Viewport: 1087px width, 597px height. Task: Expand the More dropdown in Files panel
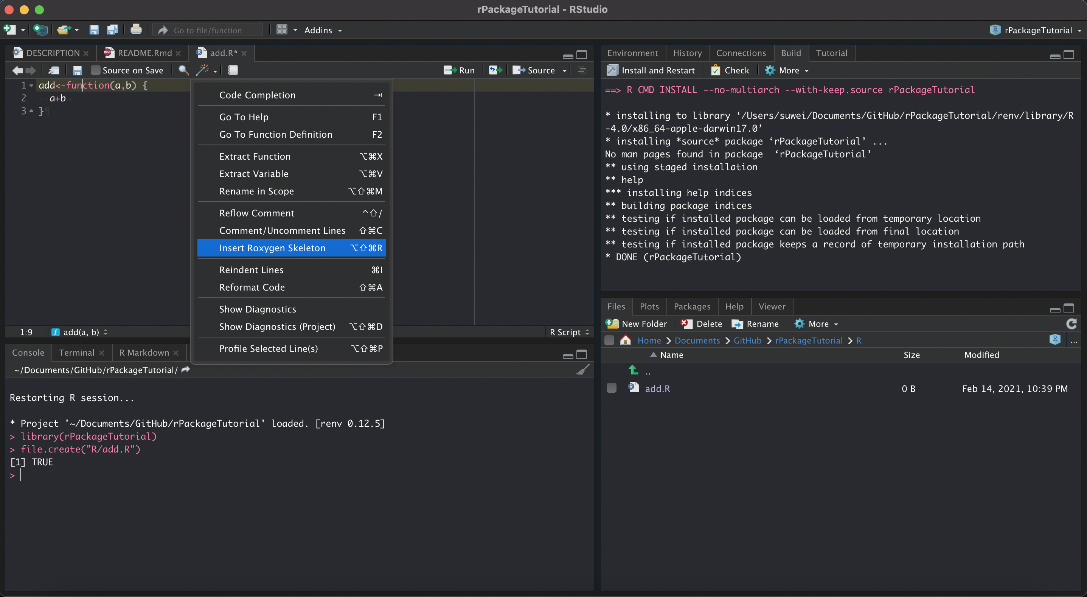819,323
